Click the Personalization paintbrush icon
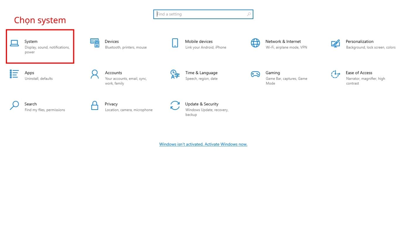This screenshot has width=403, height=225. click(335, 43)
